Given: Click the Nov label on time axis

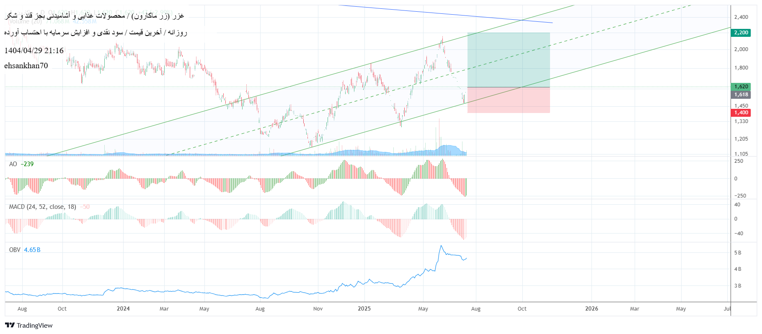Looking at the screenshot, I should coord(318,309).
